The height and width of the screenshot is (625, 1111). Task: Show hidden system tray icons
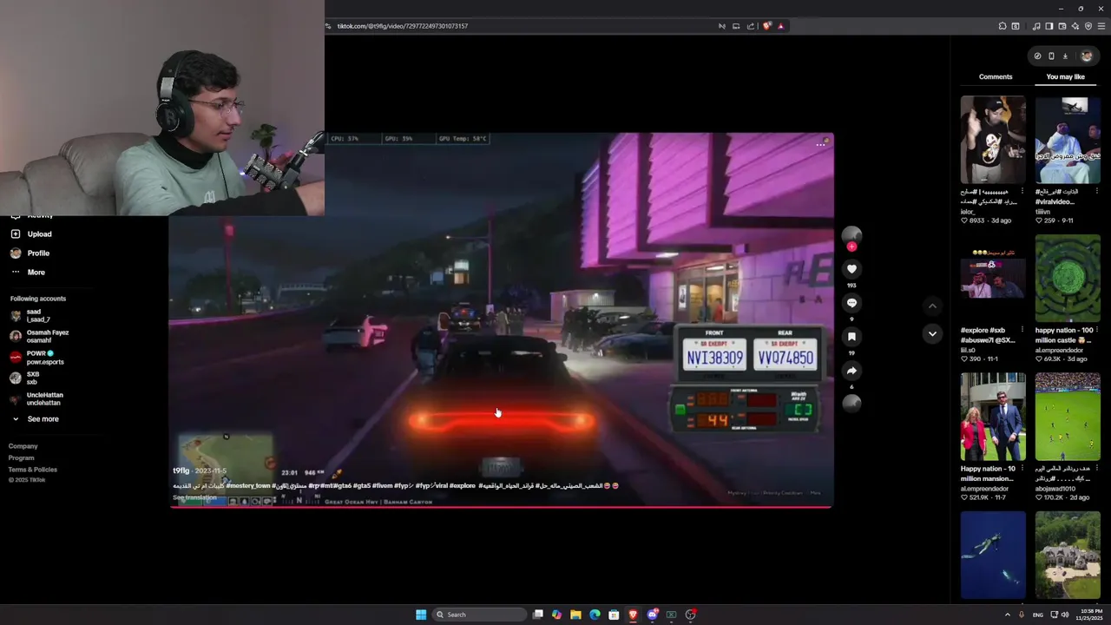coord(1007,615)
